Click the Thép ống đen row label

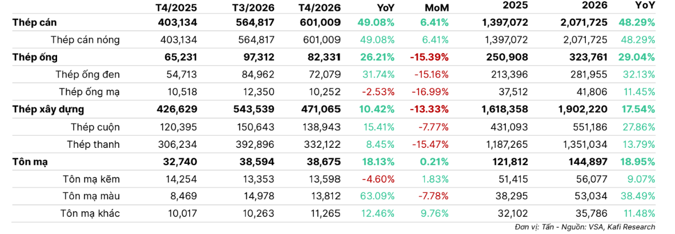[x=88, y=74]
